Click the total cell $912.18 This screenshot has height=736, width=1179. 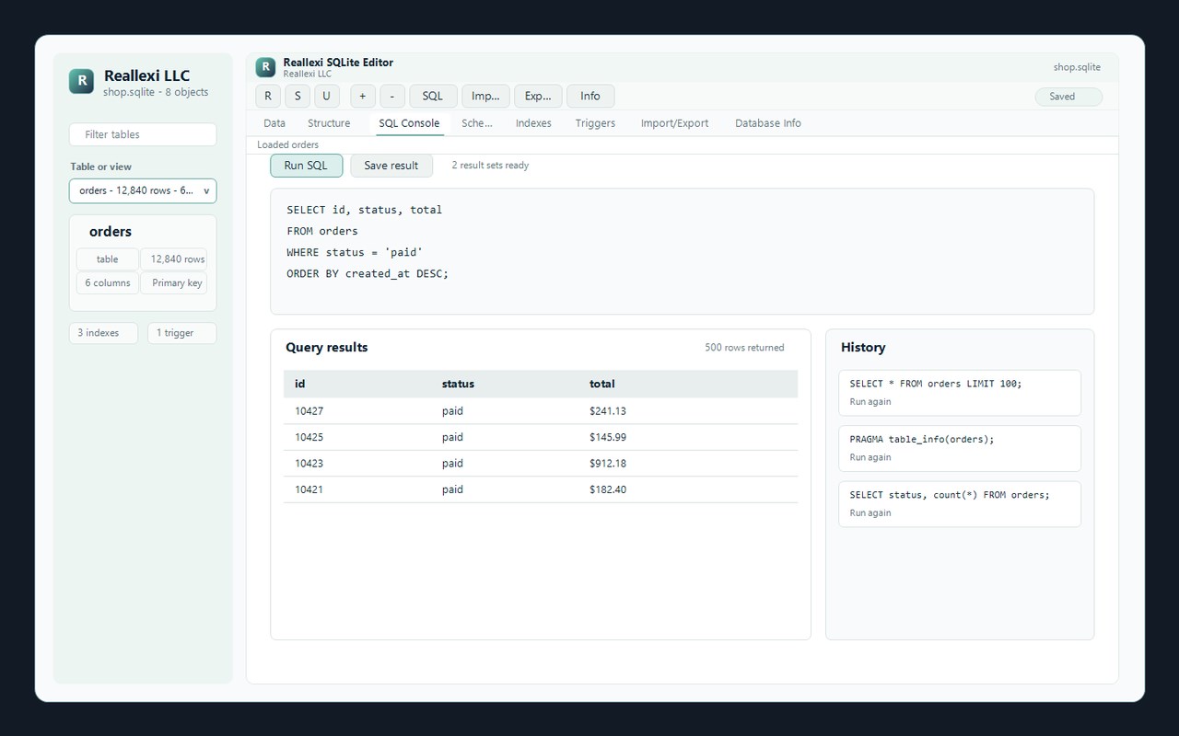608,464
